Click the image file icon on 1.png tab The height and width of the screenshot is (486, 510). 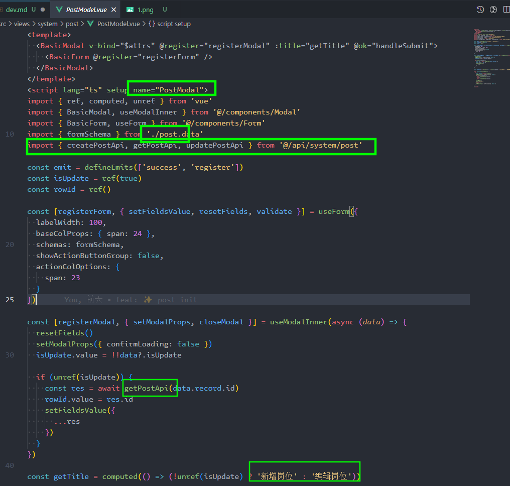tap(131, 10)
